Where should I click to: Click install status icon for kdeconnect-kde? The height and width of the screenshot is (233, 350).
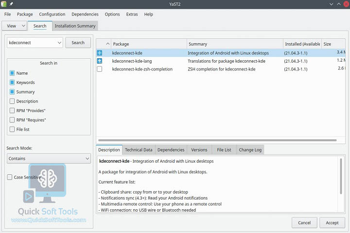coord(100,53)
